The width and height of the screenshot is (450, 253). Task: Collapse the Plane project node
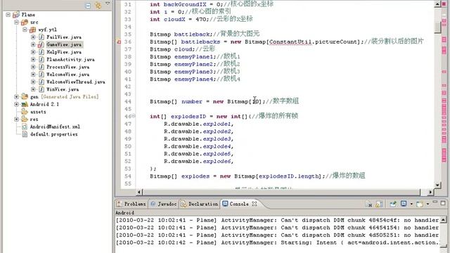8,15
